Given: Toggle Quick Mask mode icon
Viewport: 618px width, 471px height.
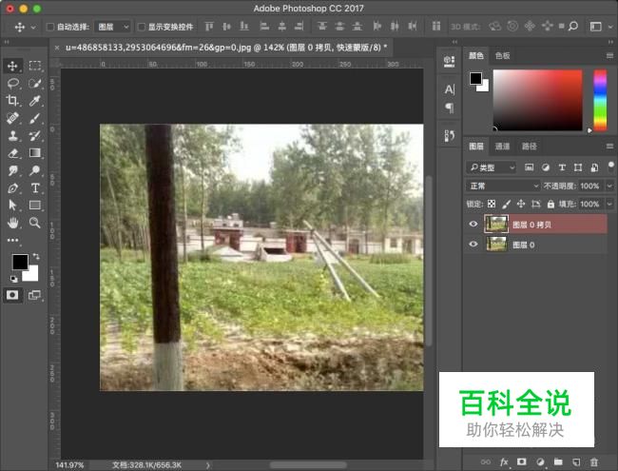Looking at the screenshot, I should pyautogui.click(x=12, y=295).
